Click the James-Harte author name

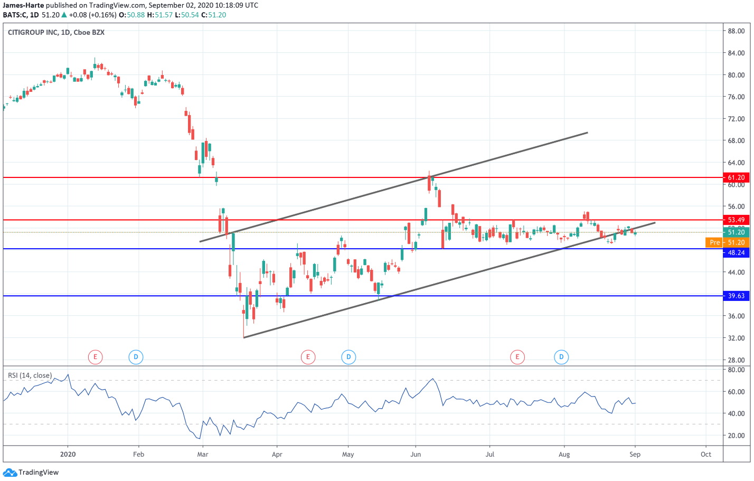click(x=23, y=5)
